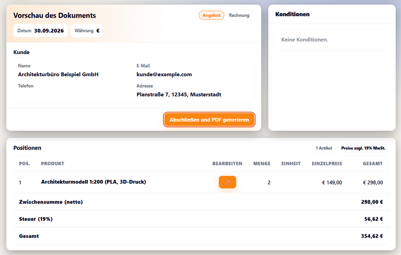Switch document type to Angebot
This screenshot has height=255, width=401.
click(212, 15)
